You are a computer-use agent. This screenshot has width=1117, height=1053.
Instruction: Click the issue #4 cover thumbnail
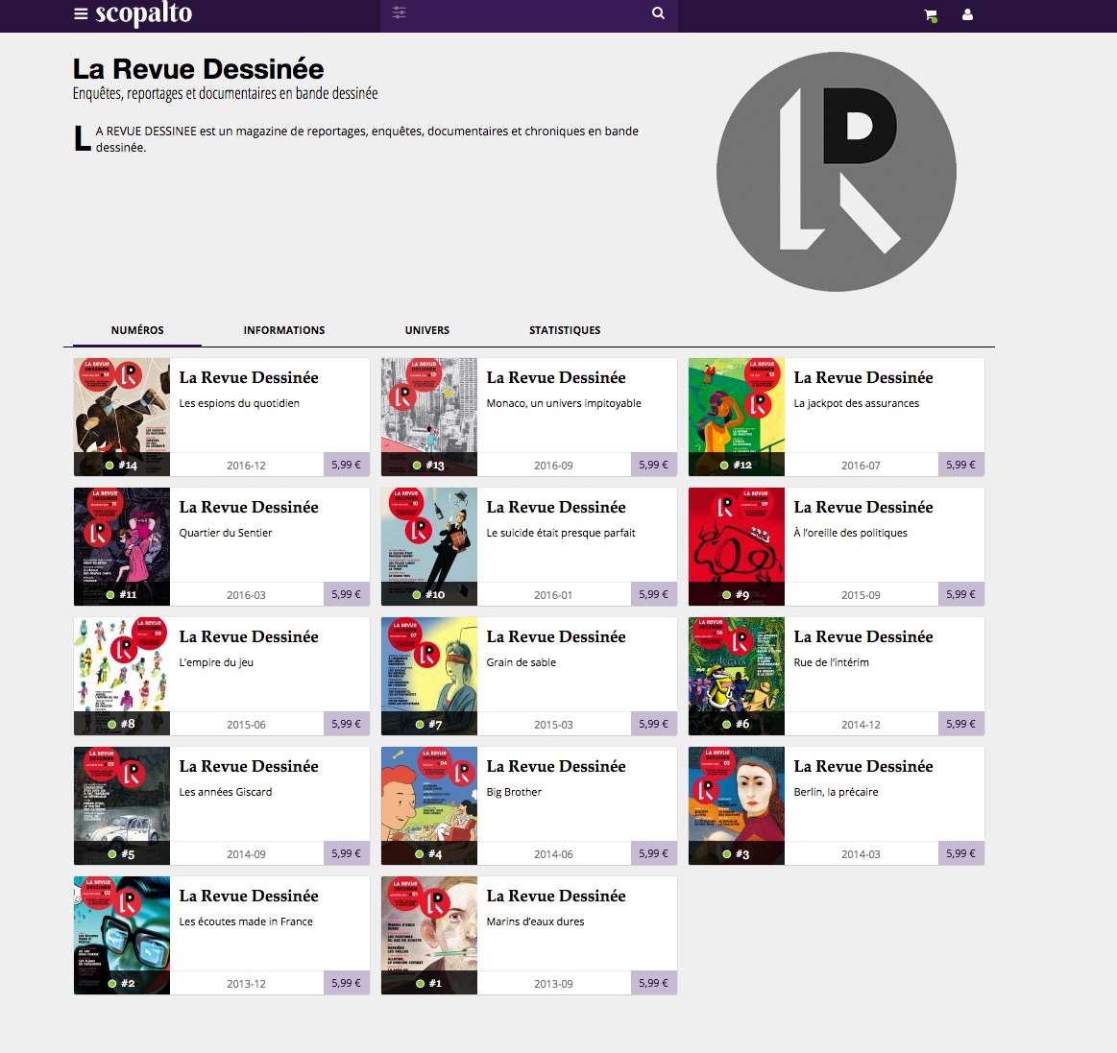click(x=429, y=805)
